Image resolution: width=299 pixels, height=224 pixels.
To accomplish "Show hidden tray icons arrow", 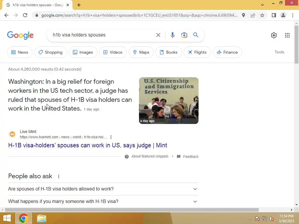I will [x=250, y=218].
